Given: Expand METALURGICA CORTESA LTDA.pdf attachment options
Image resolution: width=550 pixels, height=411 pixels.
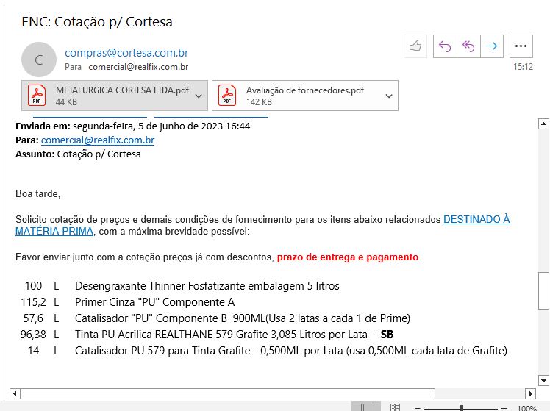Looking at the screenshot, I should 199,96.
